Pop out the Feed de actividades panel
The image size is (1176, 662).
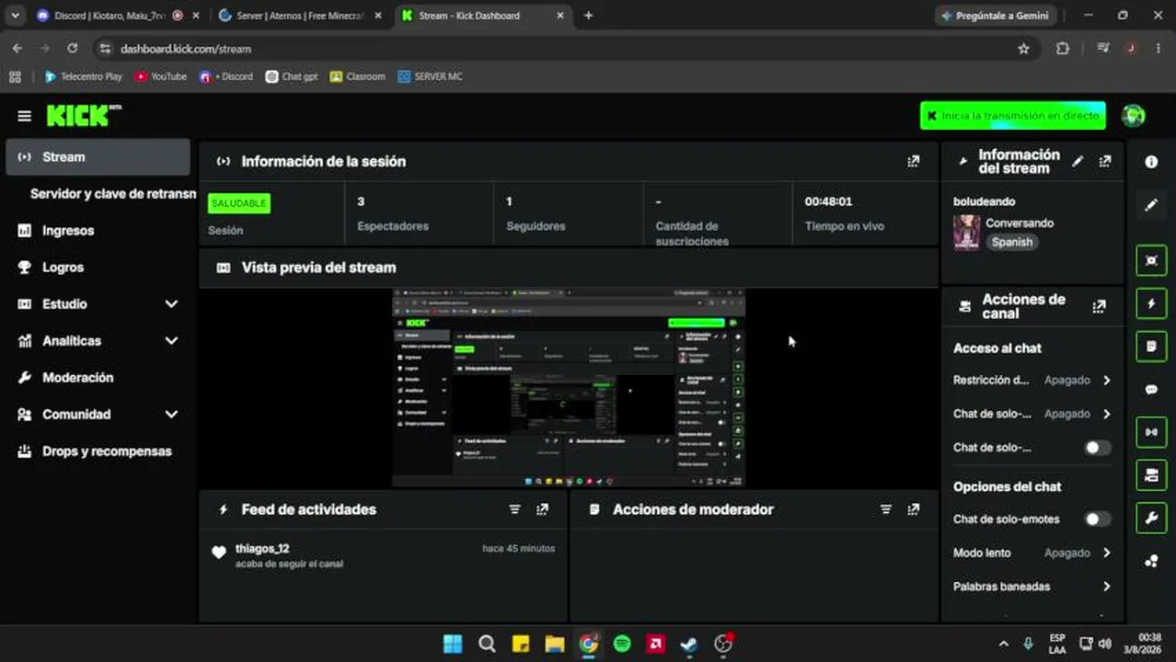[x=542, y=509]
